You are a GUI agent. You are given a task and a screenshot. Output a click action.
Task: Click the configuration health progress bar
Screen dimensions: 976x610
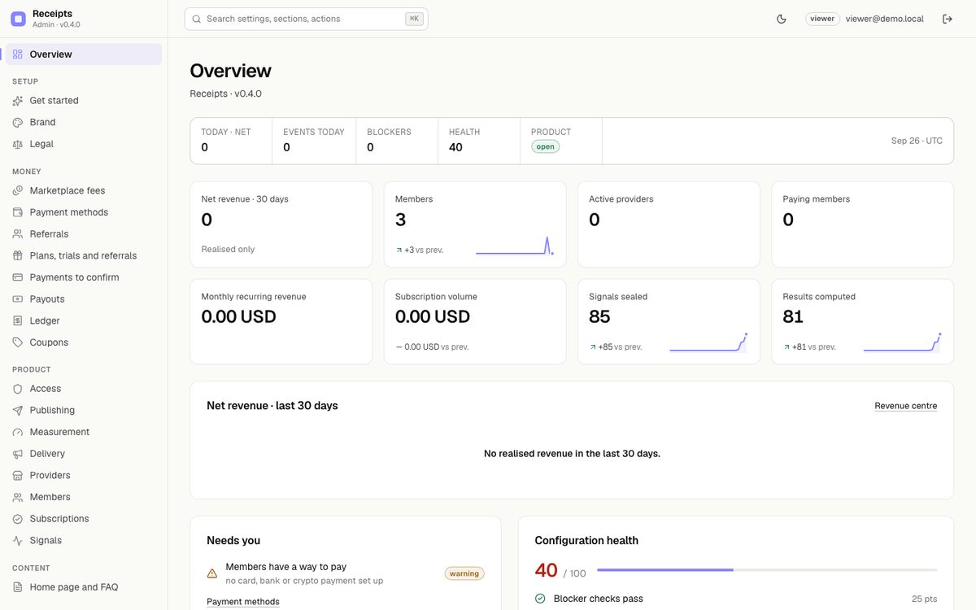[767, 570]
